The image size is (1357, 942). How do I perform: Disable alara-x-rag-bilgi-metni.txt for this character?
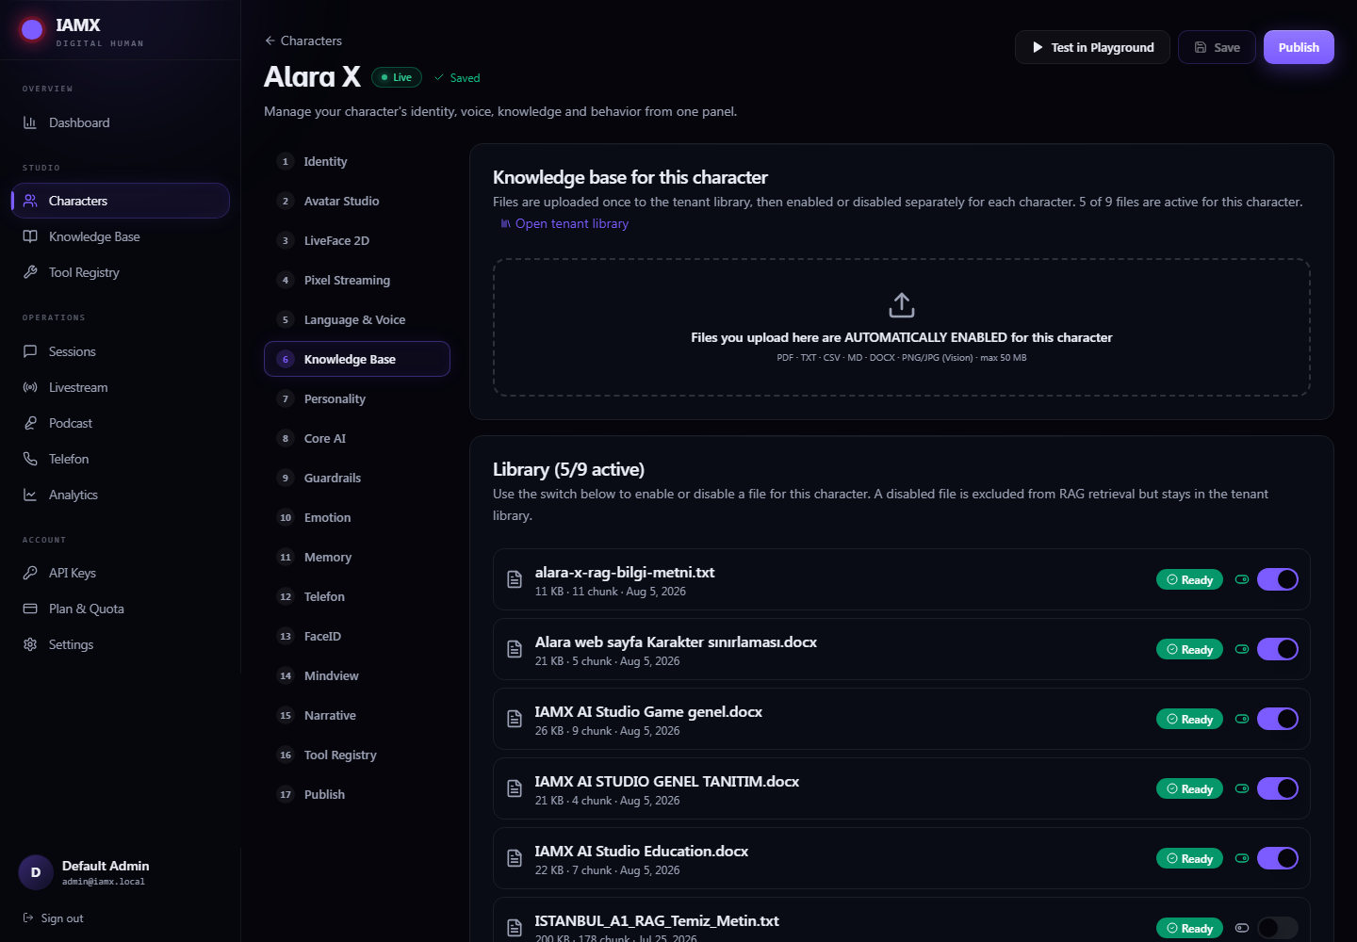click(1278, 579)
